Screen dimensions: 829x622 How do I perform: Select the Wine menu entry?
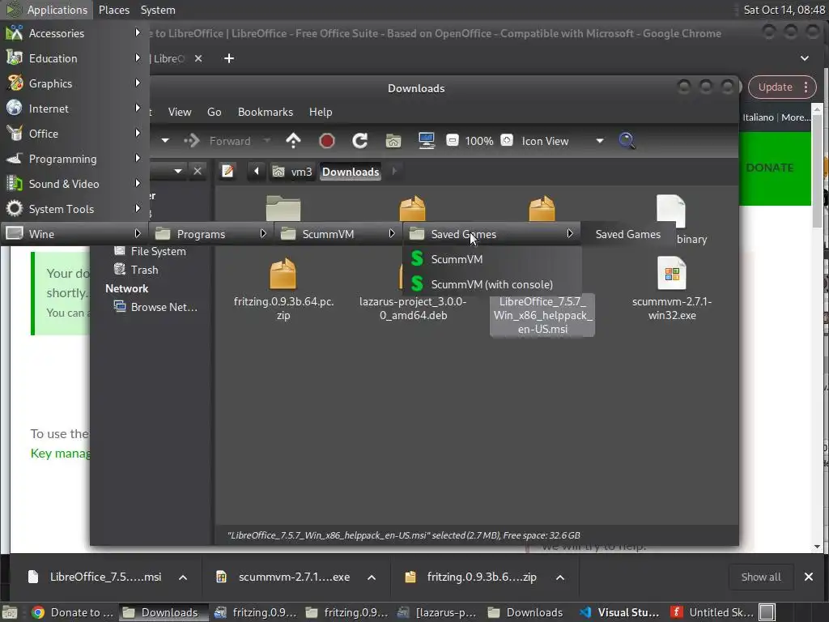[74, 234]
